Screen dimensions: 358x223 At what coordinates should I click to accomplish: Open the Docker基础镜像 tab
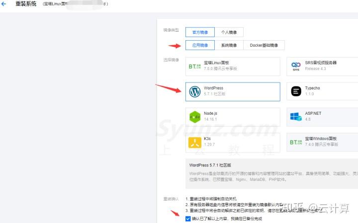[264, 45]
